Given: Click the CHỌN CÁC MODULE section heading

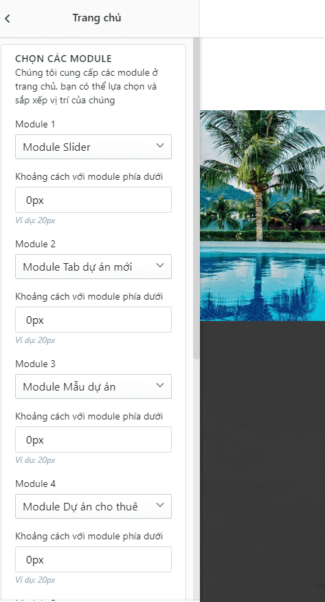Looking at the screenshot, I should point(63,59).
